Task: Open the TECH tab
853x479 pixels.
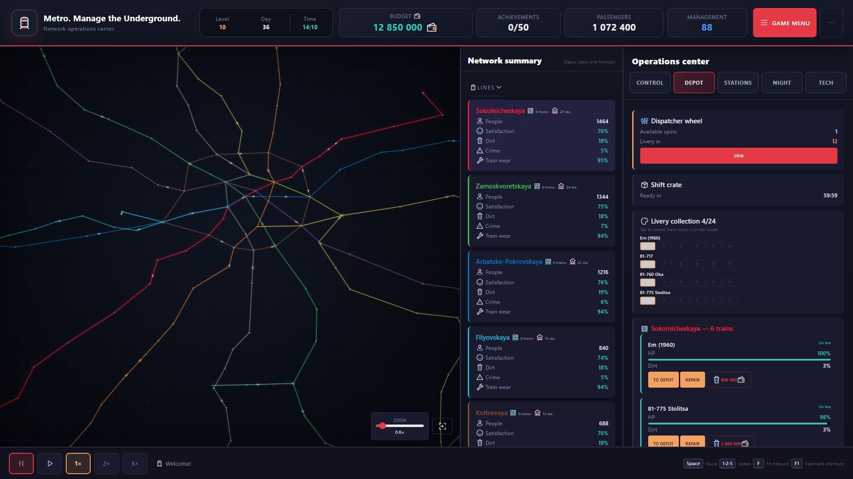Action: coord(826,82)
